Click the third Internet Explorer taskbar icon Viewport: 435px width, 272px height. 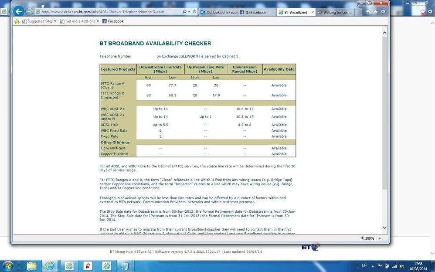106,266
